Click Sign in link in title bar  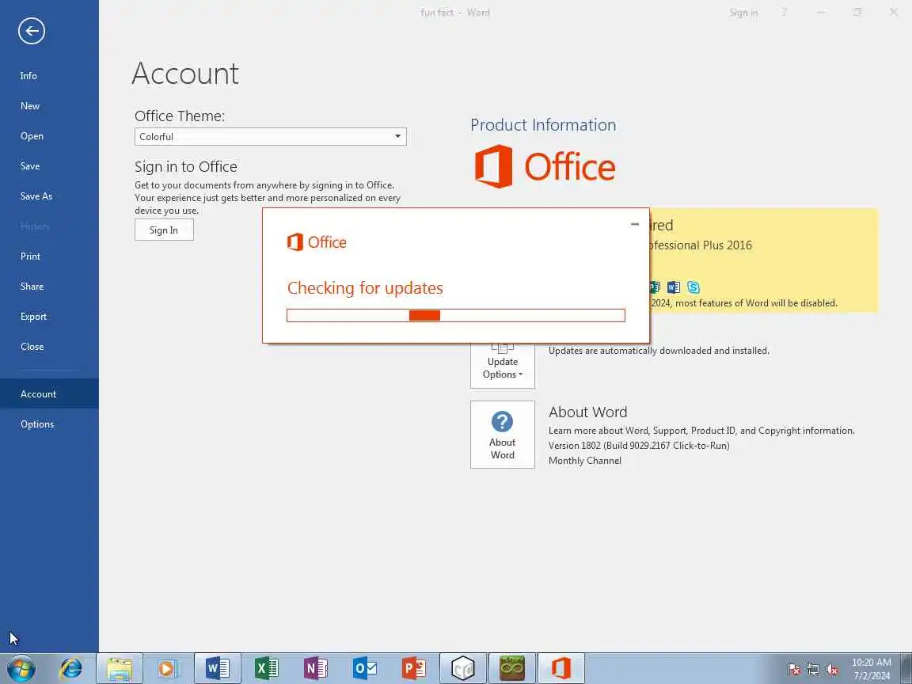tap(743, 13)
